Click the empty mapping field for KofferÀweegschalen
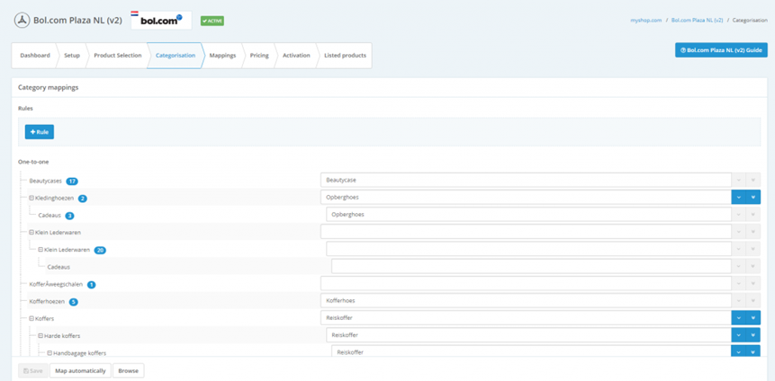 tap(525, 284)
